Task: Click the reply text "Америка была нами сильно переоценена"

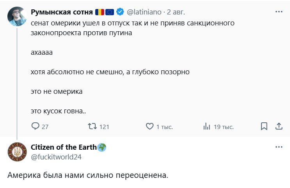Action: click(x=87, y=175)
